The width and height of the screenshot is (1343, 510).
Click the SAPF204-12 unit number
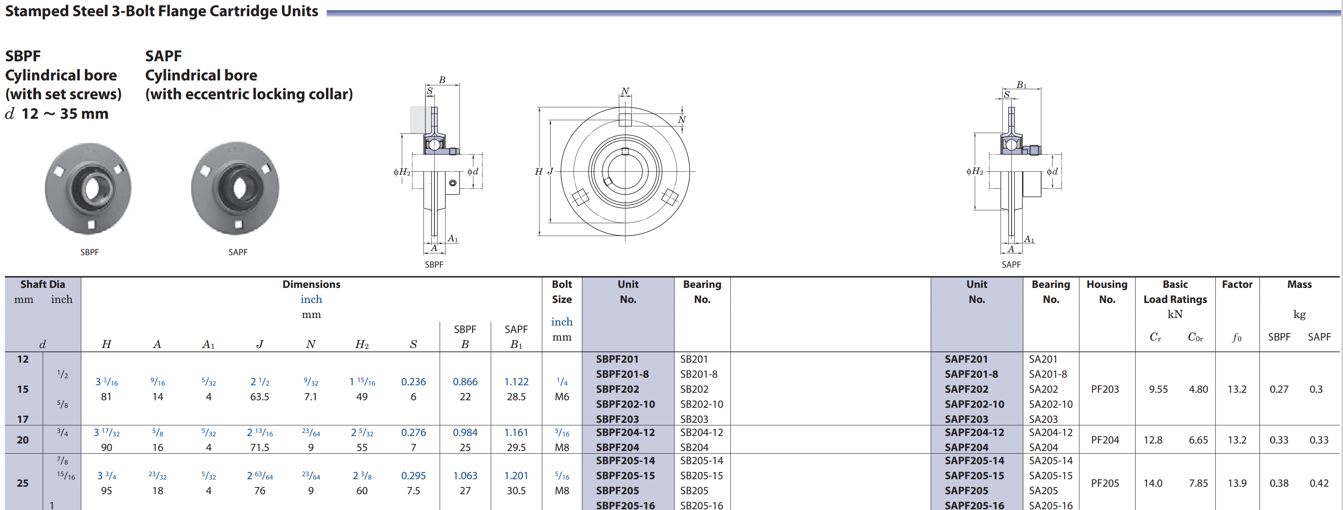click(x=974, y=433)
